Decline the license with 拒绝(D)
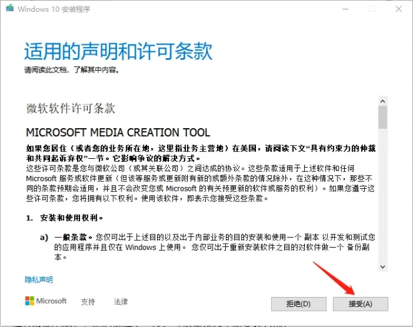 pyautogui.click(x=298, y=304)
